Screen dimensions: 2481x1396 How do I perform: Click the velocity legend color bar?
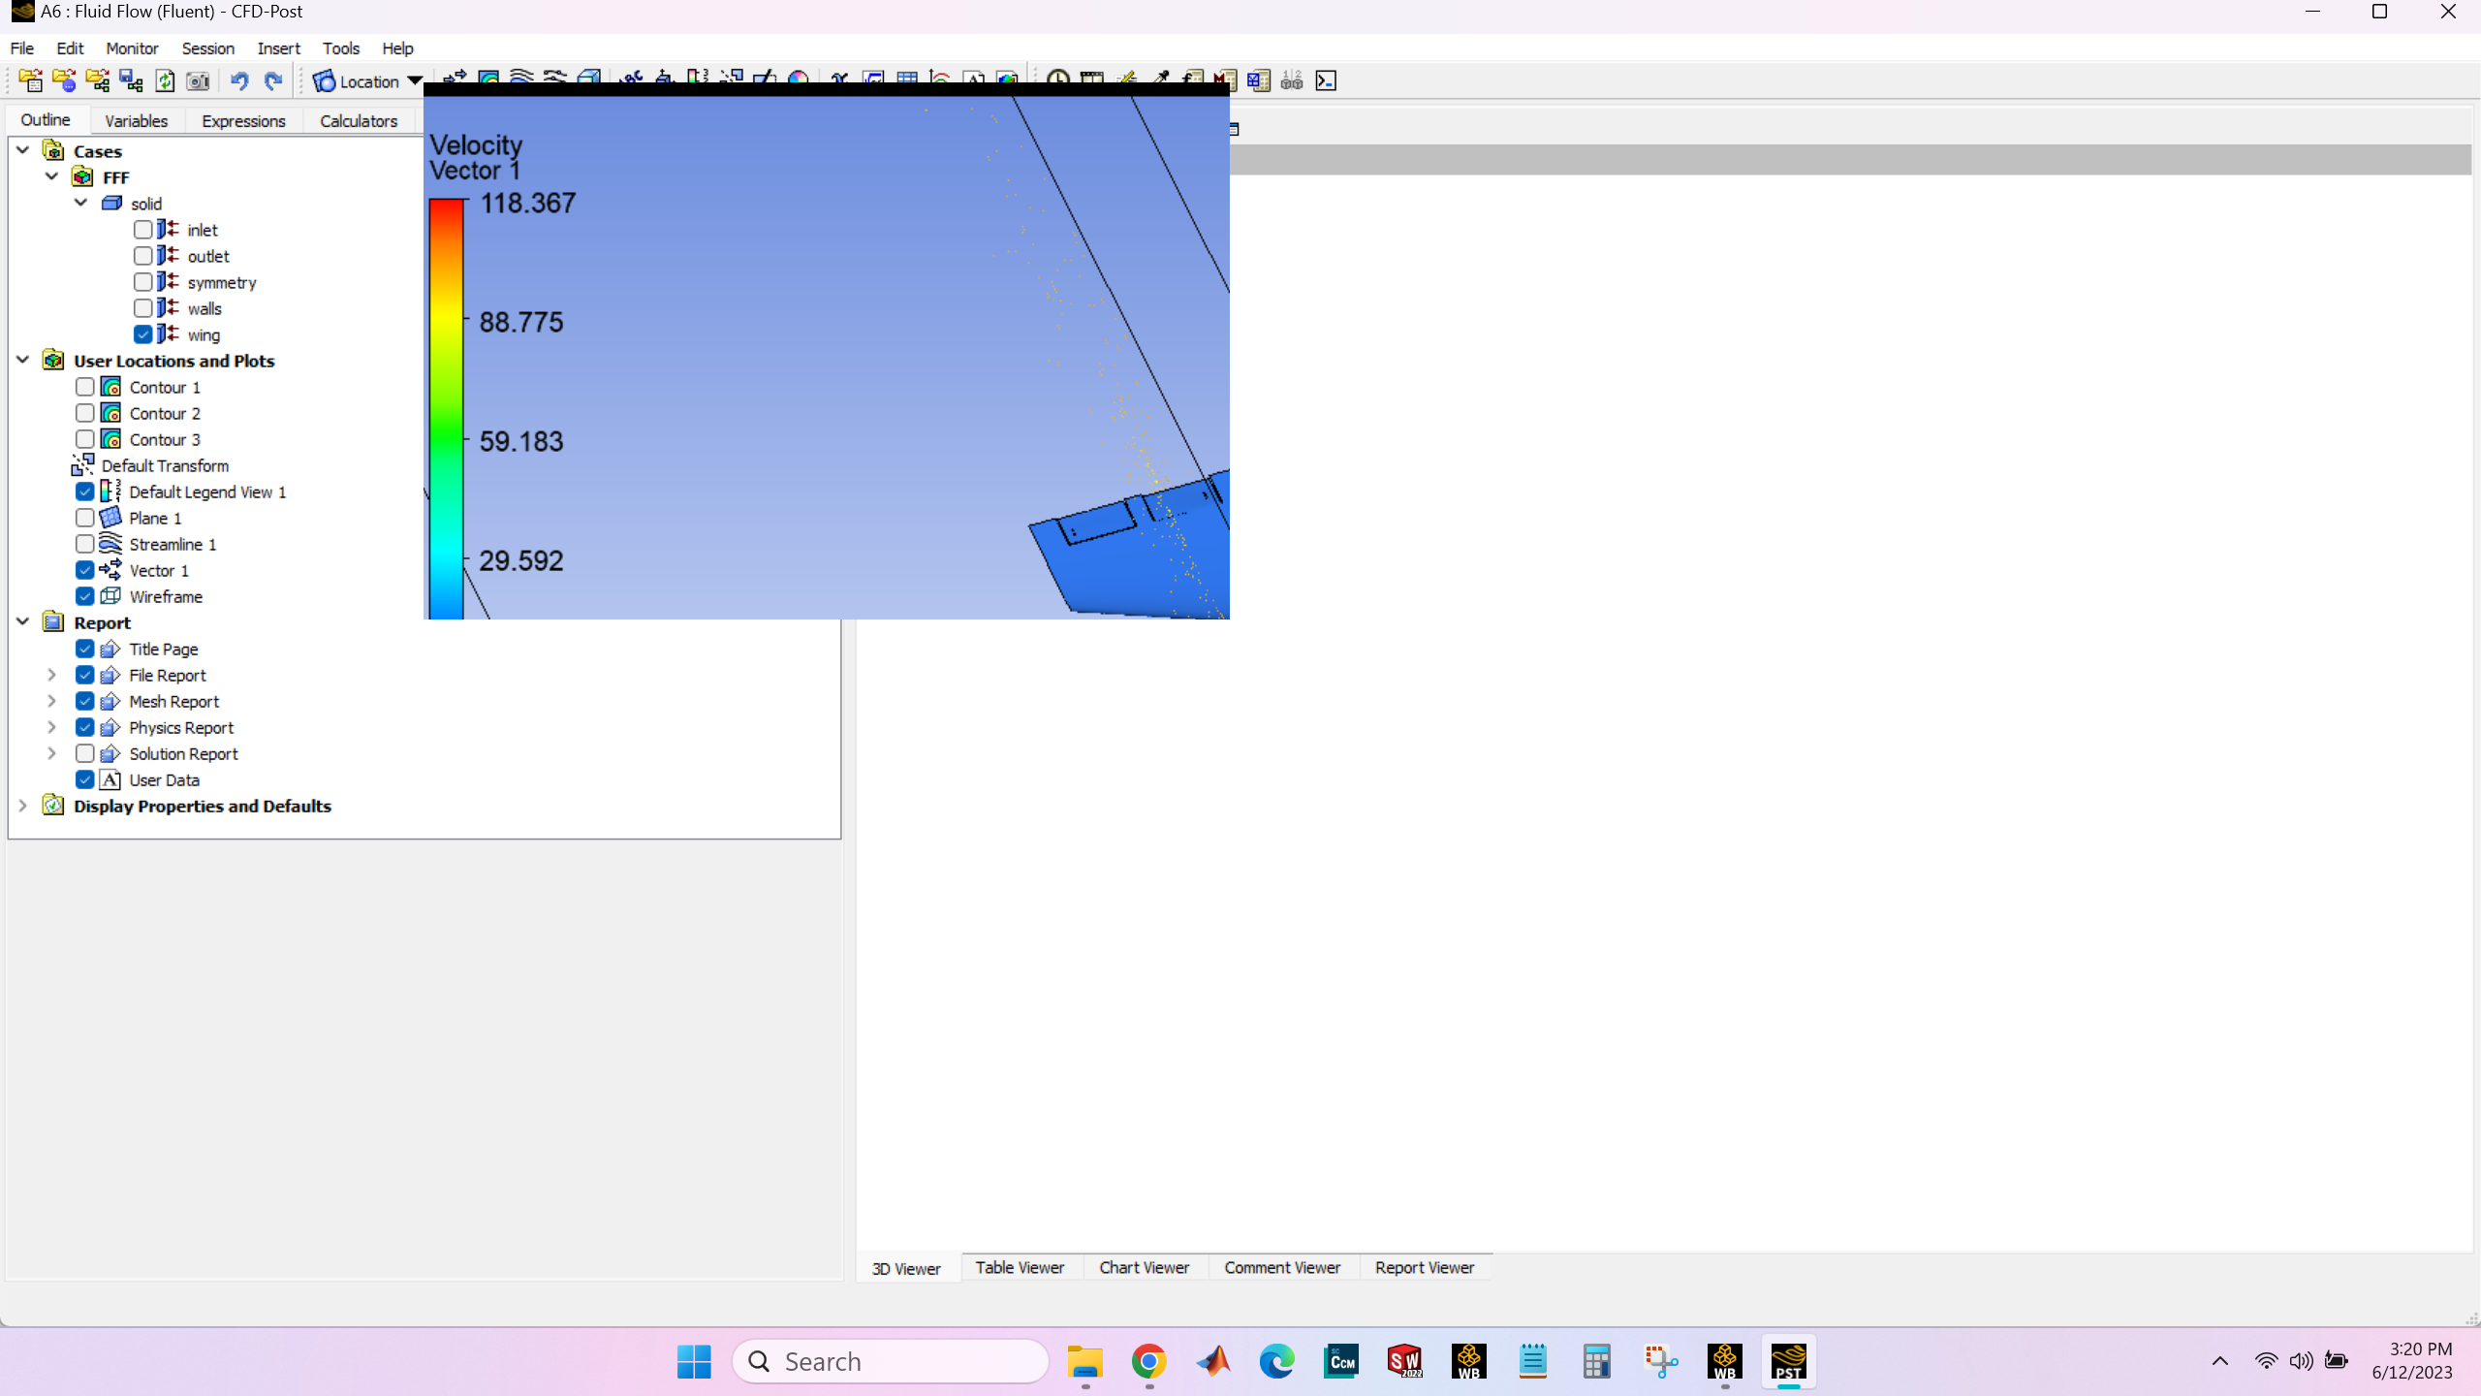point(446,407)
